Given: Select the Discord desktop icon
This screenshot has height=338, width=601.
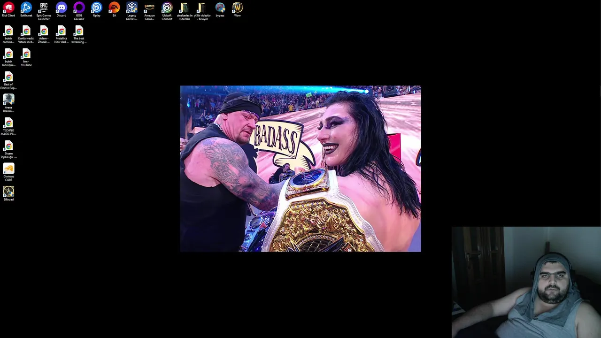Looking at the screenshot, I should coord(62,10).
